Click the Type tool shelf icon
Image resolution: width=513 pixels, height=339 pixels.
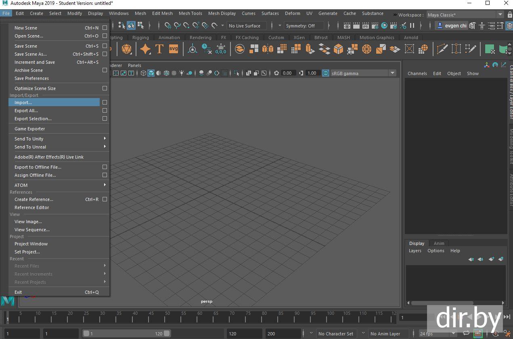tap(159, 49)
